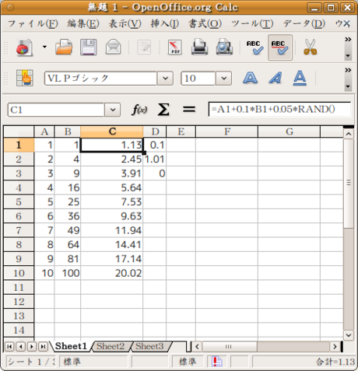
Task: Select cell with value 1.01
Action: click(x=155, y=159)
